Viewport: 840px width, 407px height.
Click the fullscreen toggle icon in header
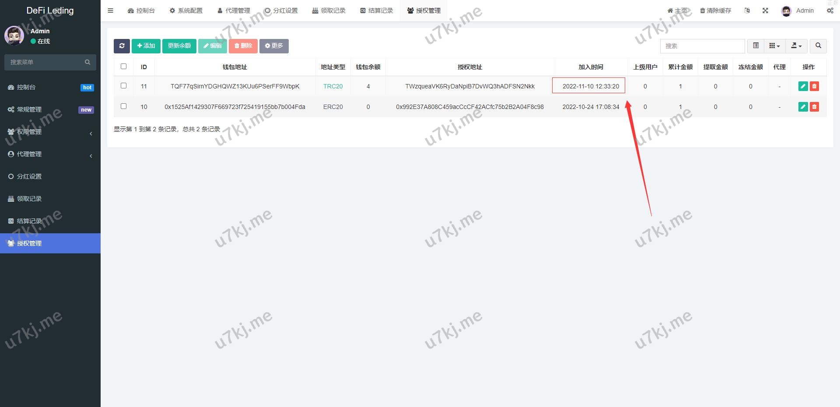click(x=765, y=11)
